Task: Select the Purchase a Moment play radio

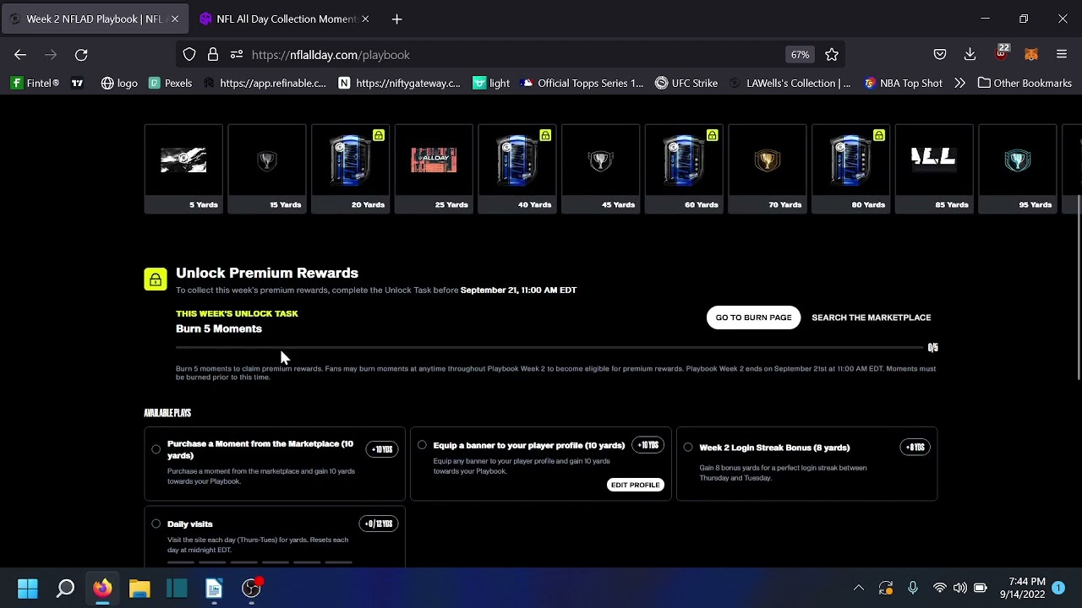Action: 156,449
